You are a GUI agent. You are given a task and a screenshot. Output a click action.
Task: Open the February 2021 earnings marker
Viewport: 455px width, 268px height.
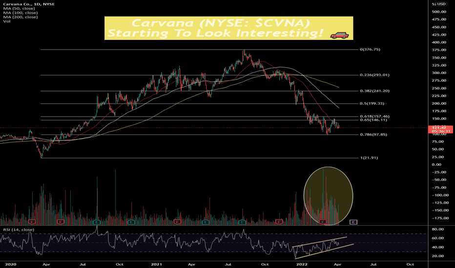(x=177, y=222)
